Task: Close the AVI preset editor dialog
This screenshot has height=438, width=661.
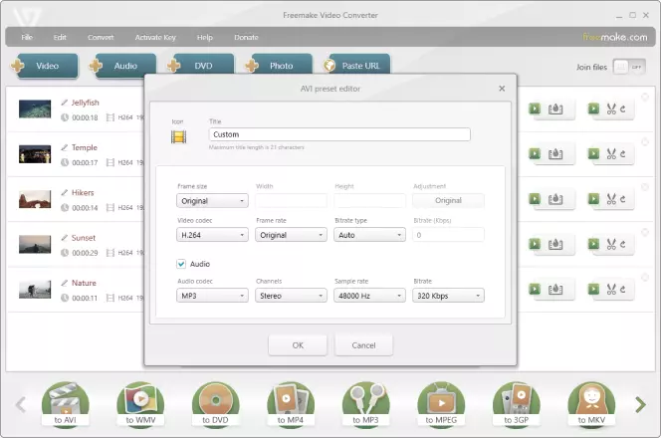Action: pos(502,89)
